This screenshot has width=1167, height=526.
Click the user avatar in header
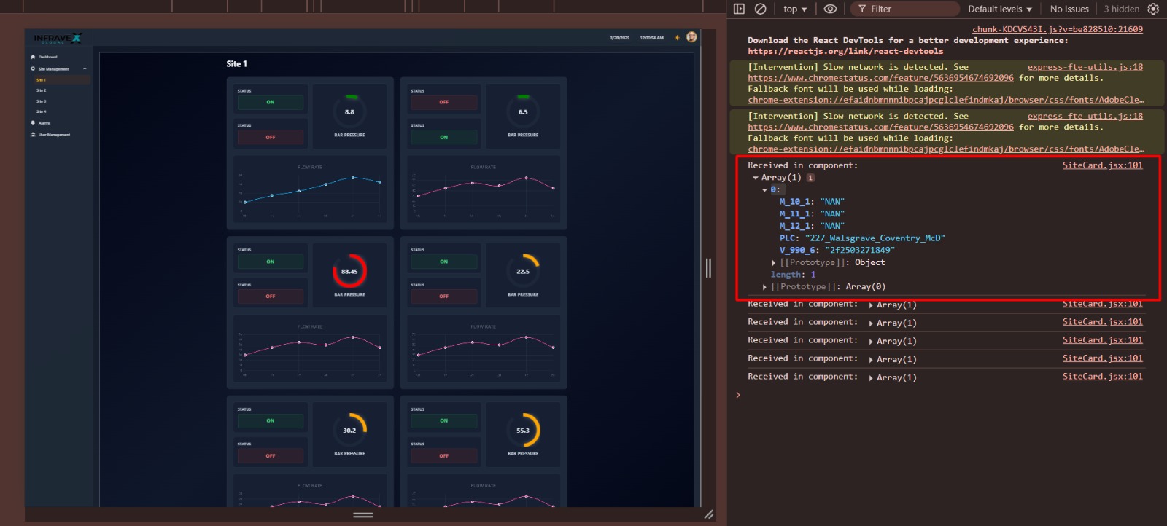(691, 37)
